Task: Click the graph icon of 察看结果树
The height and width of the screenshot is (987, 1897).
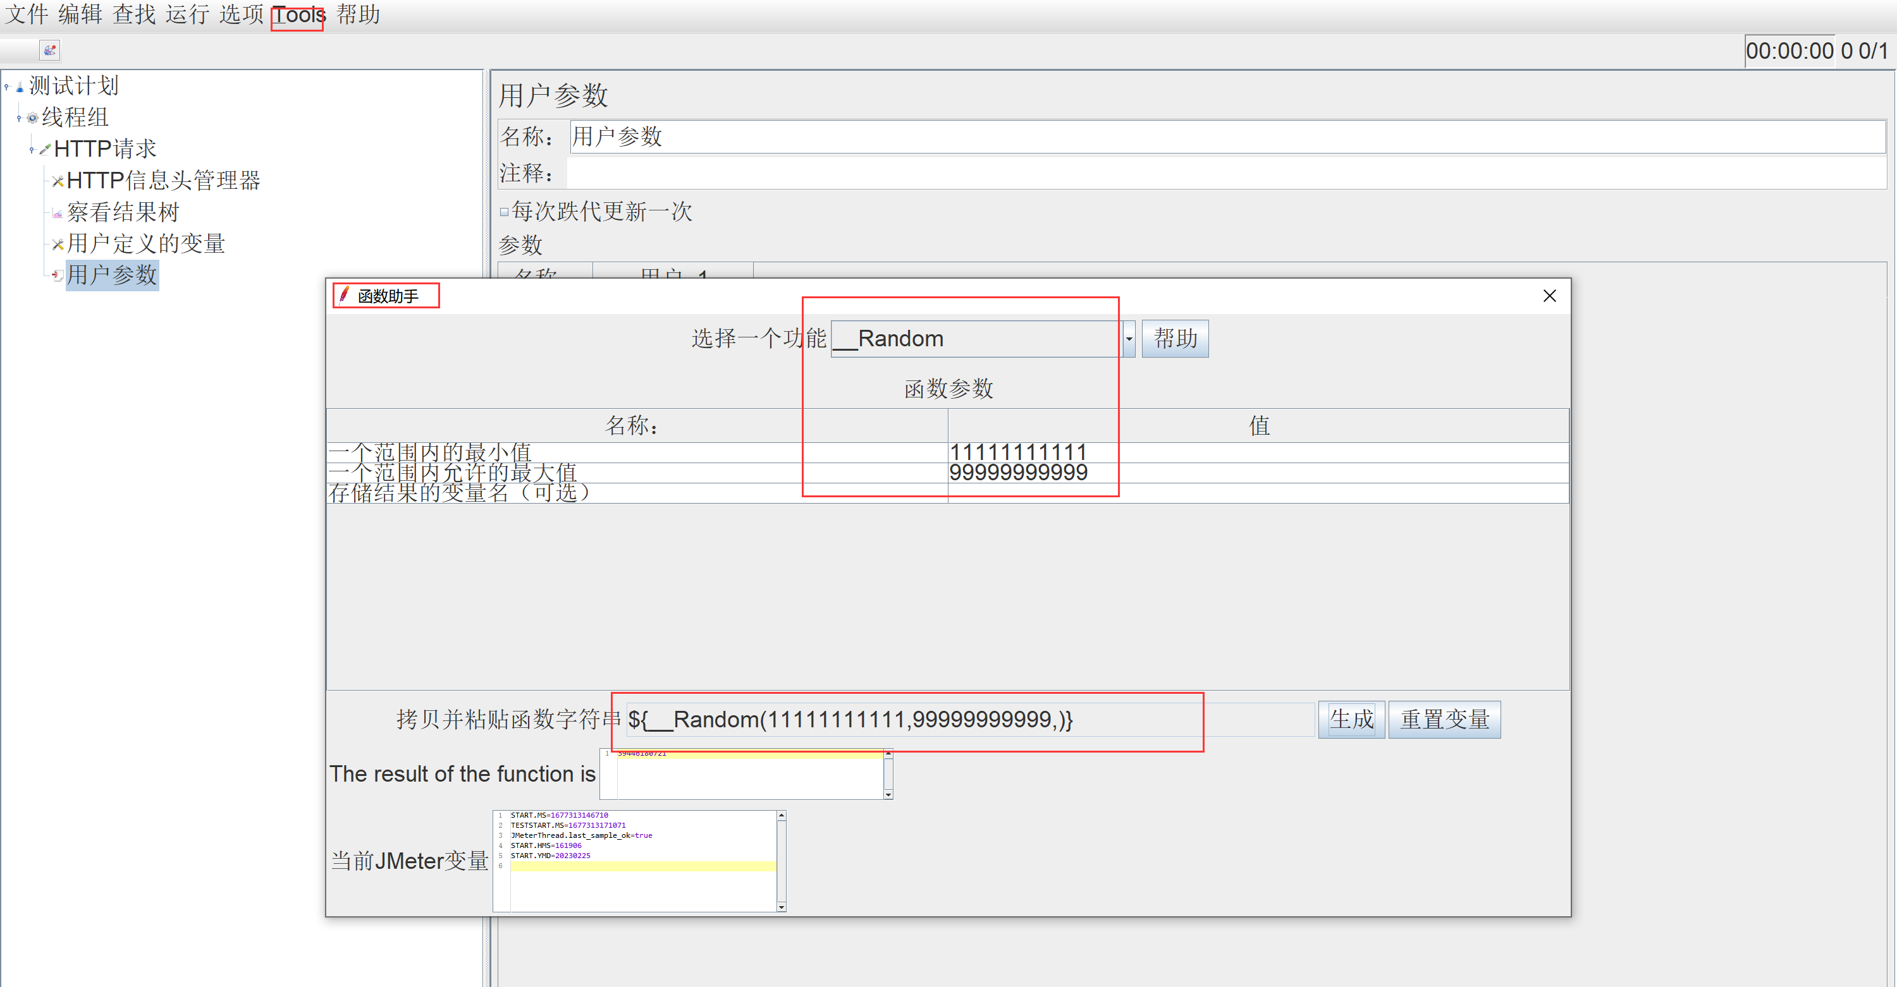Action: [58, 214]
